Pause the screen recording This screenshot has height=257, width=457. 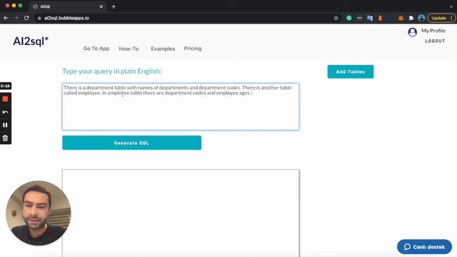coord(5,125)
